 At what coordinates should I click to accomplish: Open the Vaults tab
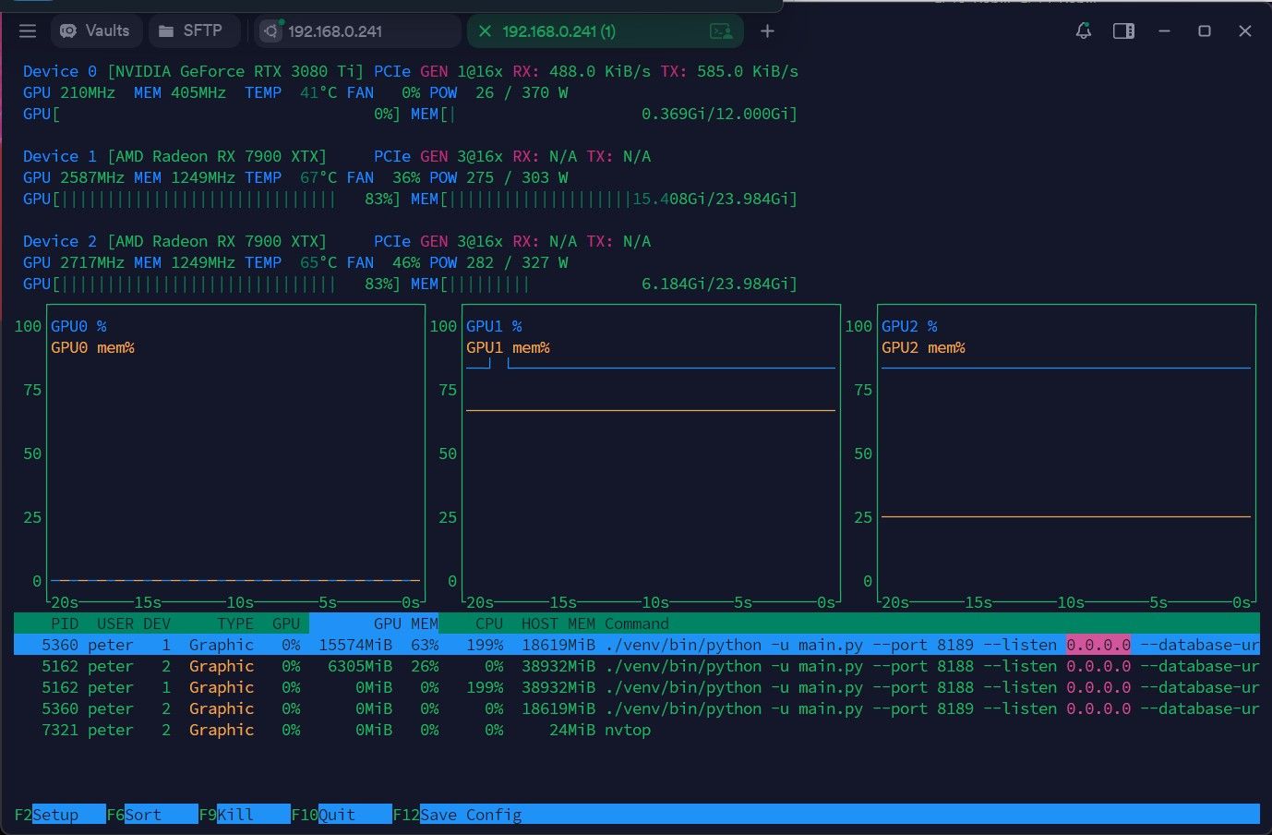tap(96, 30)
